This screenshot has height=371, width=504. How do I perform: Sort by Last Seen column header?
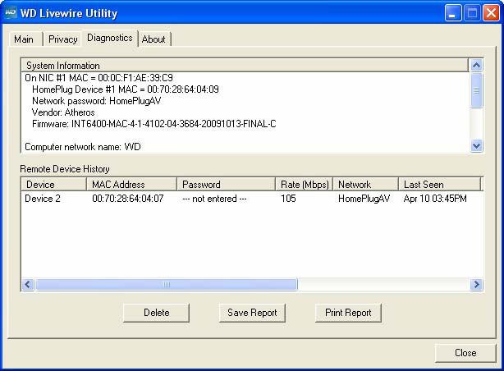439,185
